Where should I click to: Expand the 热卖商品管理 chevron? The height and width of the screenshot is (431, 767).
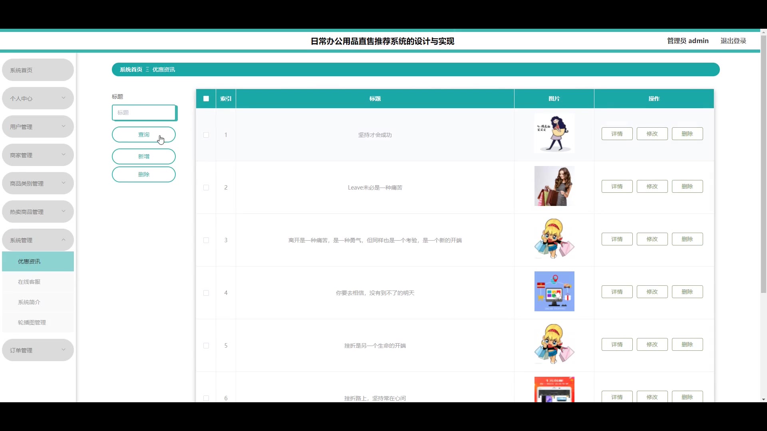[64, 211]
